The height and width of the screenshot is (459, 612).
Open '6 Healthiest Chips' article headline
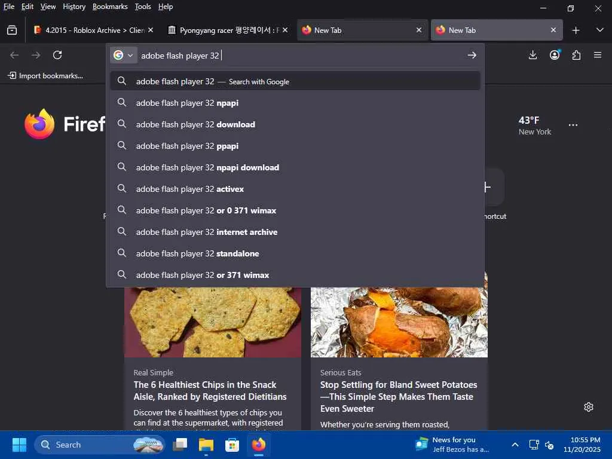(210, 391)
